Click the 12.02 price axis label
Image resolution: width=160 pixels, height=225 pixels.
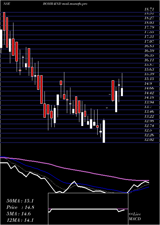point(149,139)
